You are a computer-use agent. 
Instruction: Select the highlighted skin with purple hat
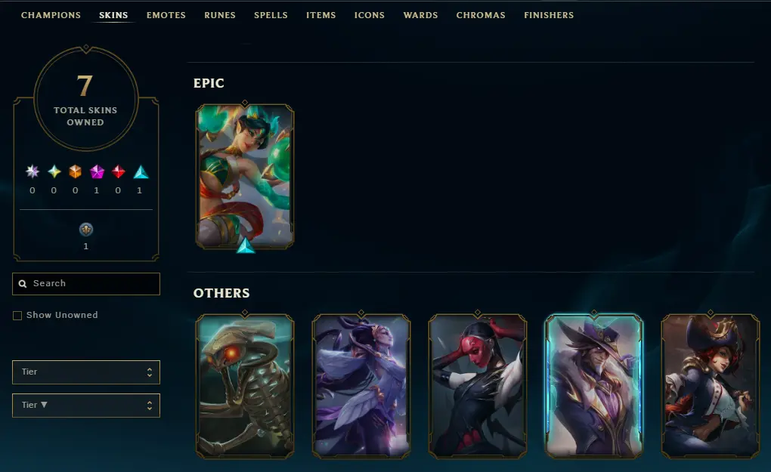594,386
